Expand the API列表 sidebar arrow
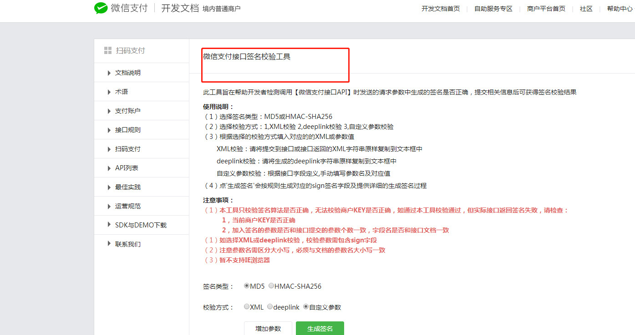635x335 pixels. [109, 168]
